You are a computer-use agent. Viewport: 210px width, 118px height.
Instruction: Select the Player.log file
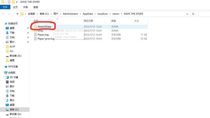(x=43, y=35)
